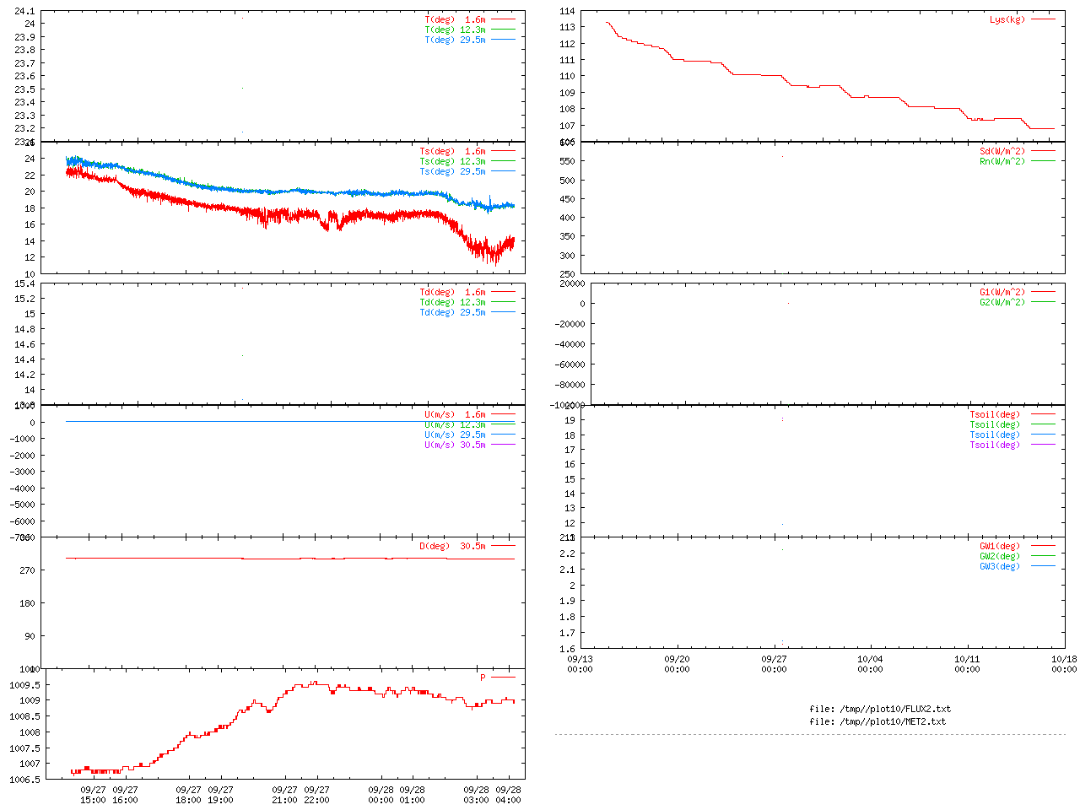Screen dimensions: 1080x810
Task: Select the 'GW2(deg)' legend label
Action: 1000,556
